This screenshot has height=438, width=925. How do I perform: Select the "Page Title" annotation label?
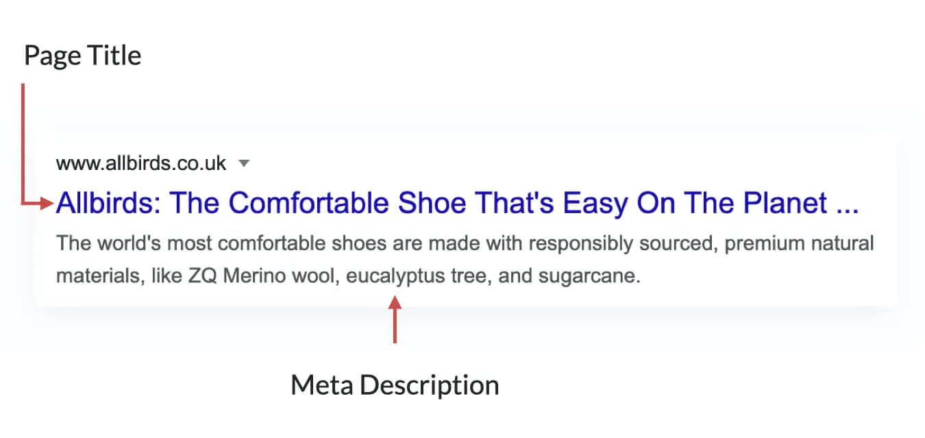pos(82,56)
